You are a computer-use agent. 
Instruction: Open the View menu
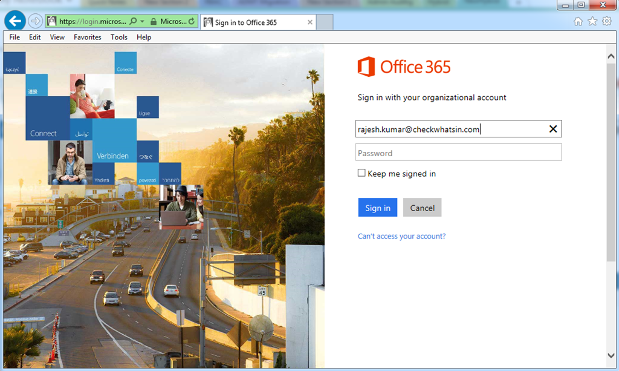tap(57, 37)
